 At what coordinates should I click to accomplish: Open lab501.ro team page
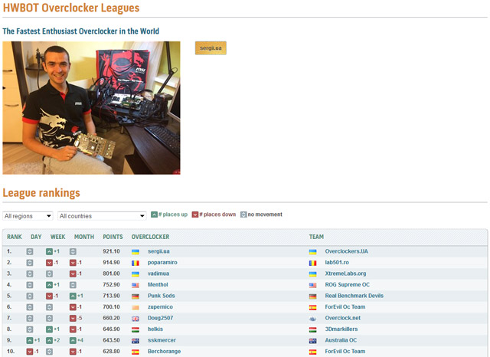pyautogui.click(x=337, y=262)
